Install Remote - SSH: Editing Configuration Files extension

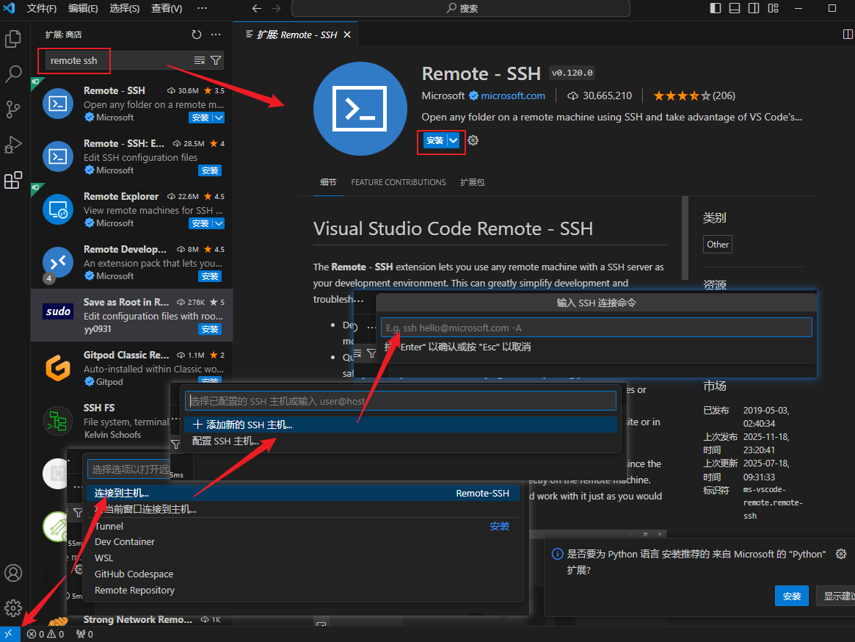[x=210, y=170]
